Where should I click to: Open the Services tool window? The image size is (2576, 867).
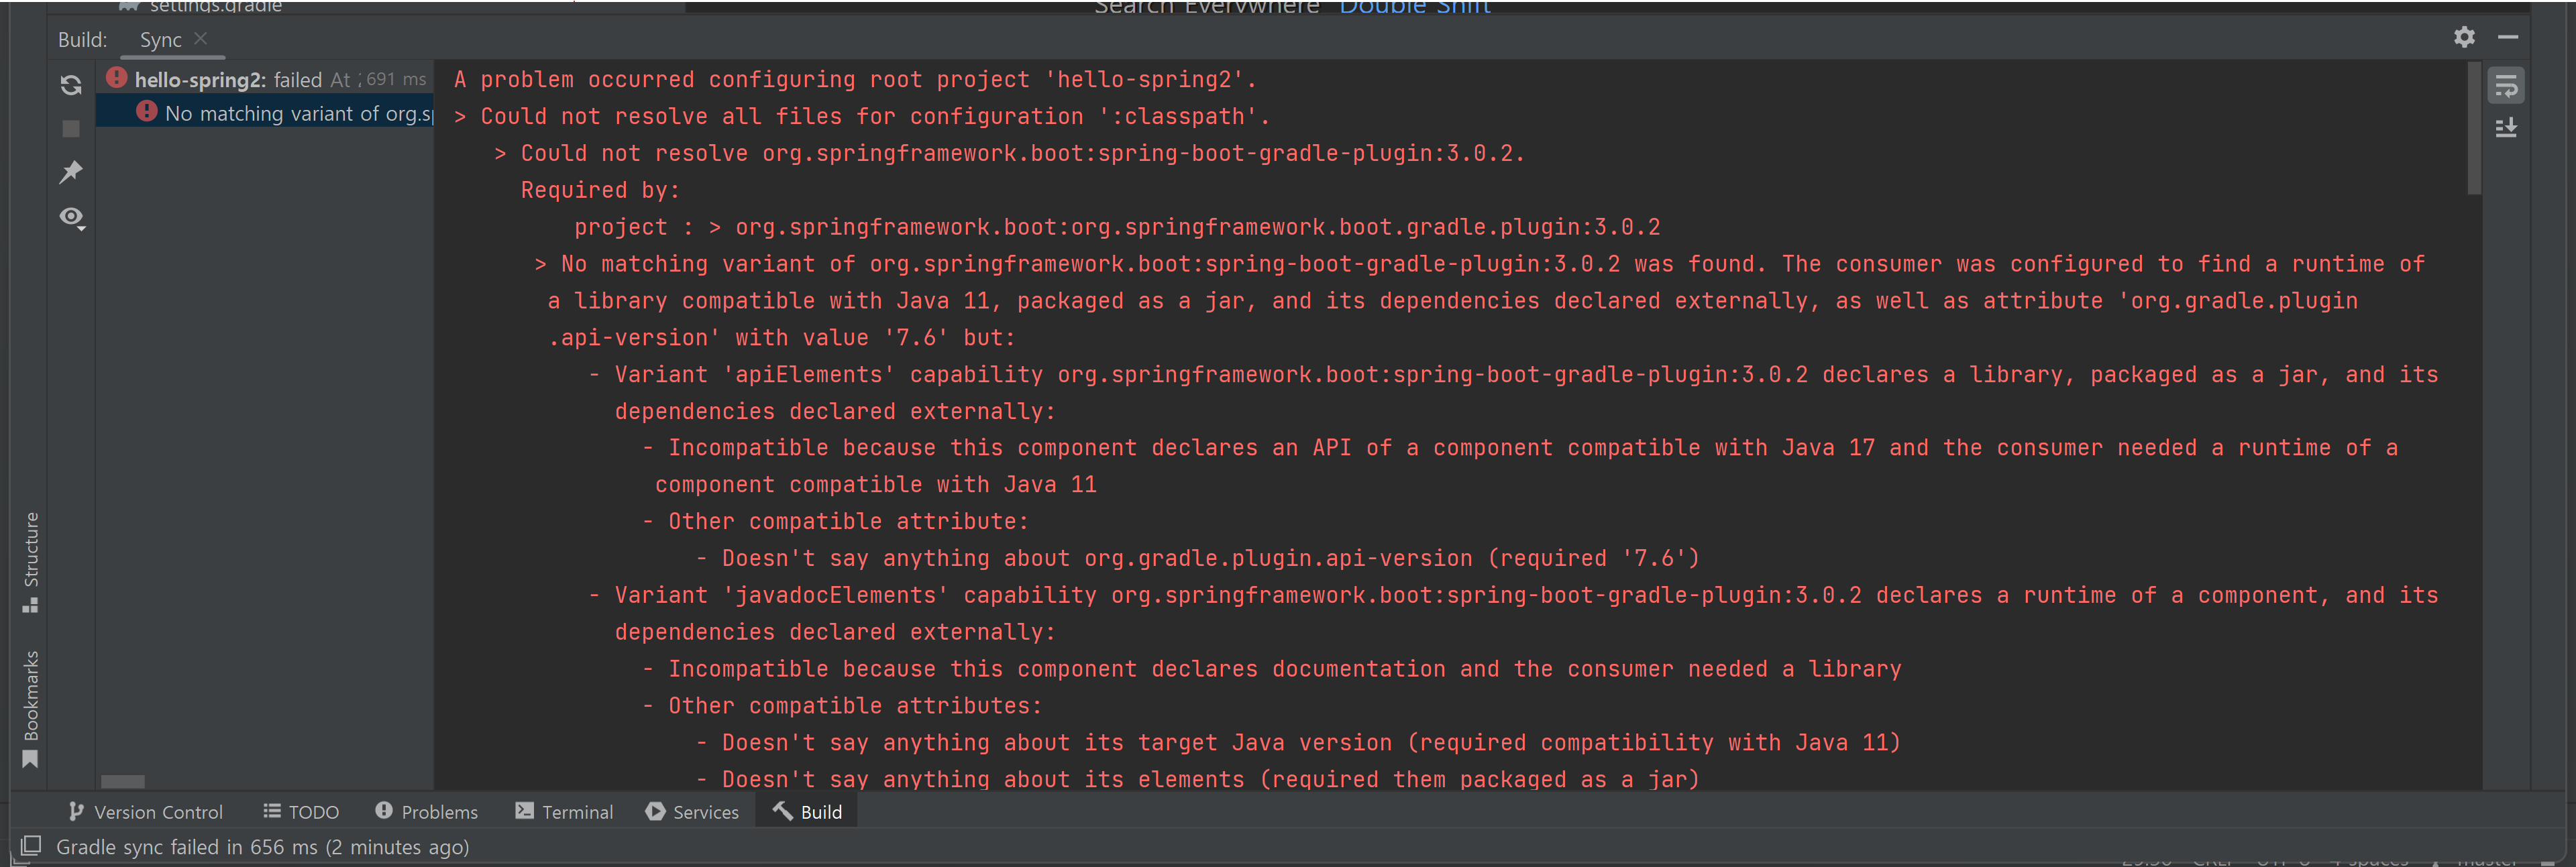pos(692,812)
